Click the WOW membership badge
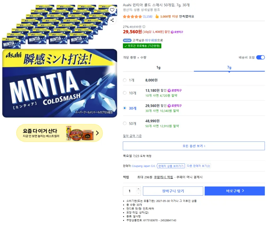This screenshot has height=226, width=267. (x=127, y=40)
